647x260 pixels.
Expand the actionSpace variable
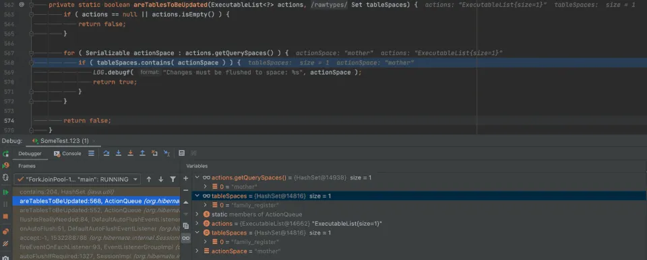[x=197, y=251]
